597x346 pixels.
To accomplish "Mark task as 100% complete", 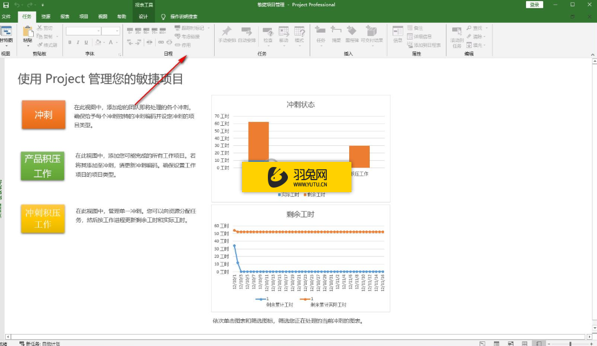I will click(163, 30).
